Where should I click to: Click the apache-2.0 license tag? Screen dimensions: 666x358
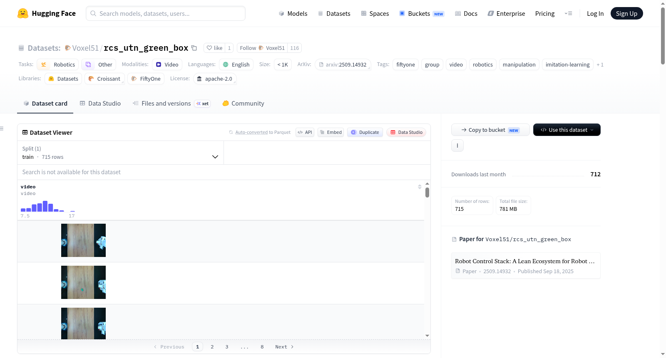pyautogui.click(x=215, y=79)
